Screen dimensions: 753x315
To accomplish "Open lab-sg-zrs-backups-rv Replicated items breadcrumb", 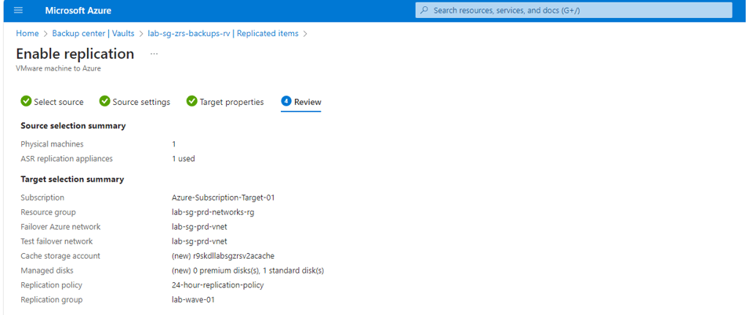I will pyautogui.click(x=224, y=34).
